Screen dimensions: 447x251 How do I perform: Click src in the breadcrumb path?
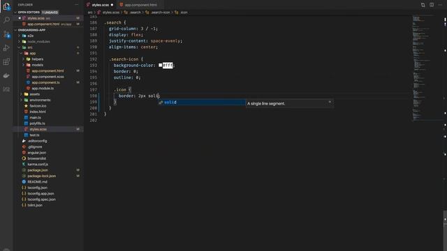point(90,13)
